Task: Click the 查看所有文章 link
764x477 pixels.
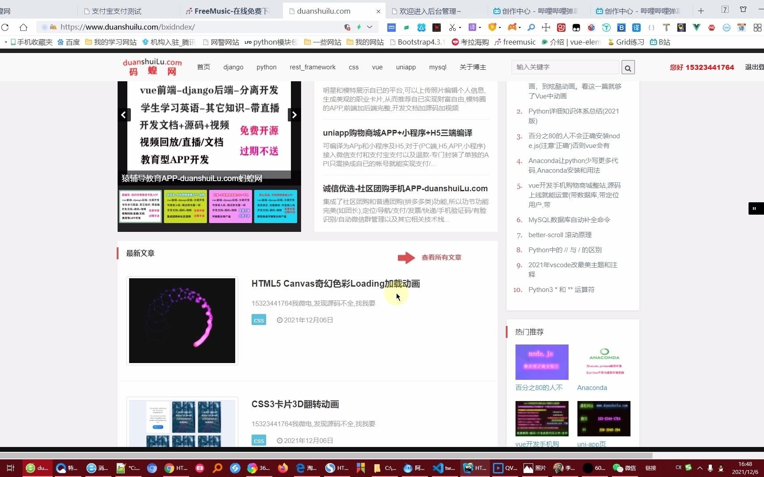Action: [441, 257]
